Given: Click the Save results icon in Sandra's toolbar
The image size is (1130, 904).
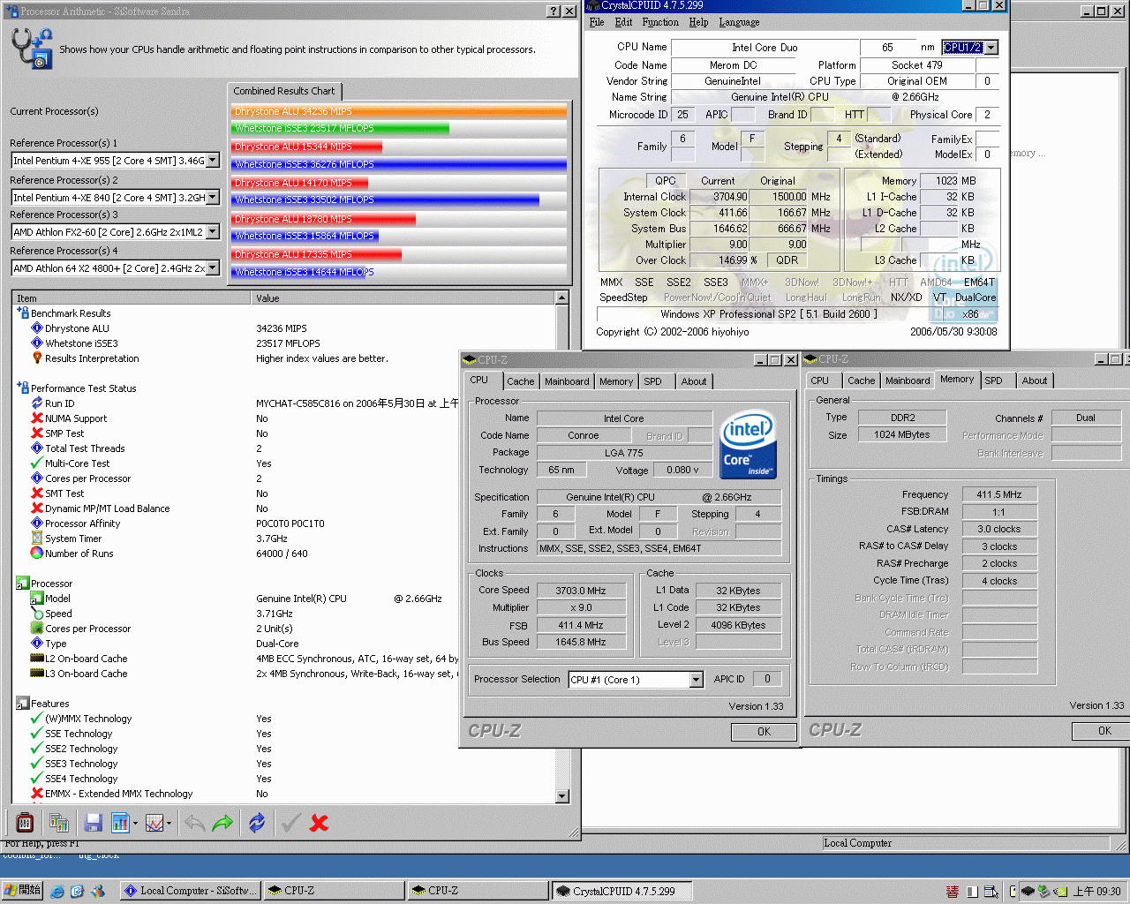Looking at the screenshot, I should (x=92, y=822).
